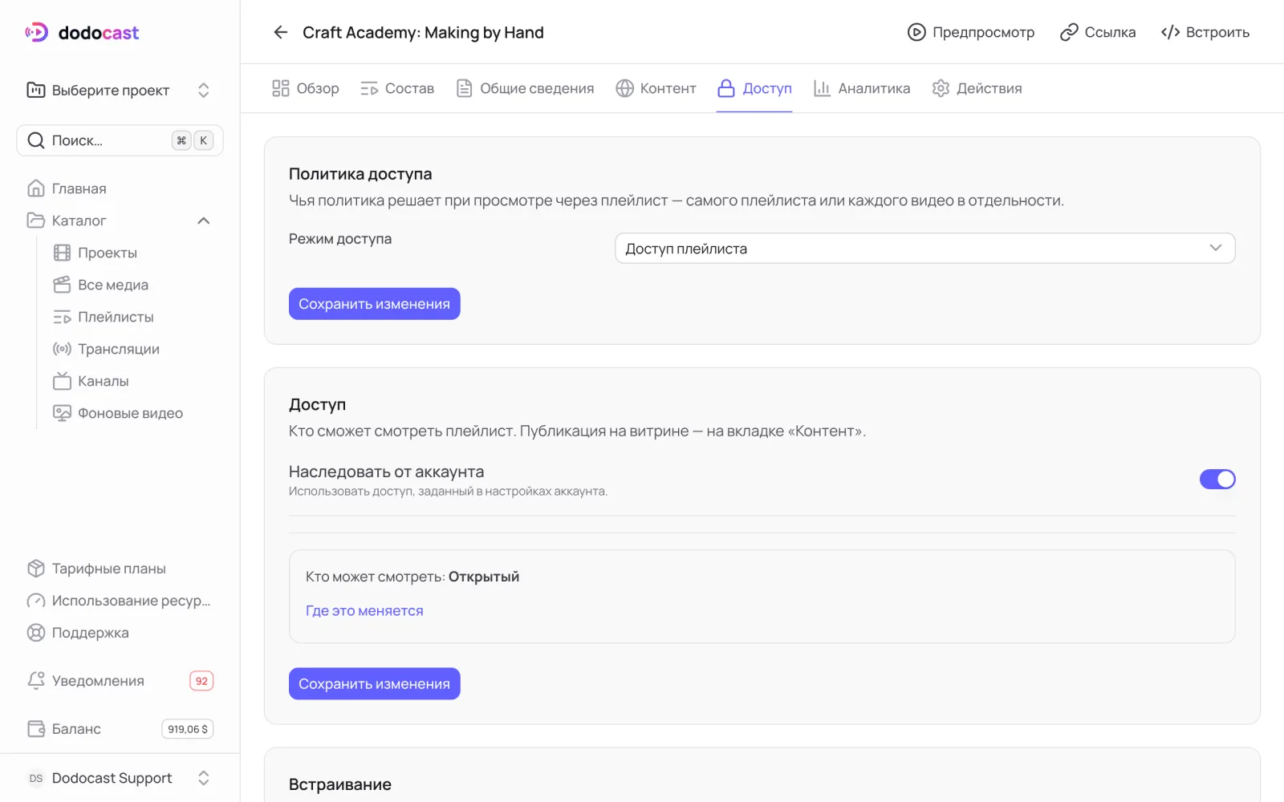Click the dodocast logo icon

click(36, 32)
